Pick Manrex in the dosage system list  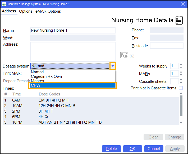pyautogui.click(x=38, y=81)
